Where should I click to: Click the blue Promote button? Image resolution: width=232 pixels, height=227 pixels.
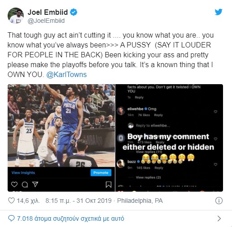101,173
